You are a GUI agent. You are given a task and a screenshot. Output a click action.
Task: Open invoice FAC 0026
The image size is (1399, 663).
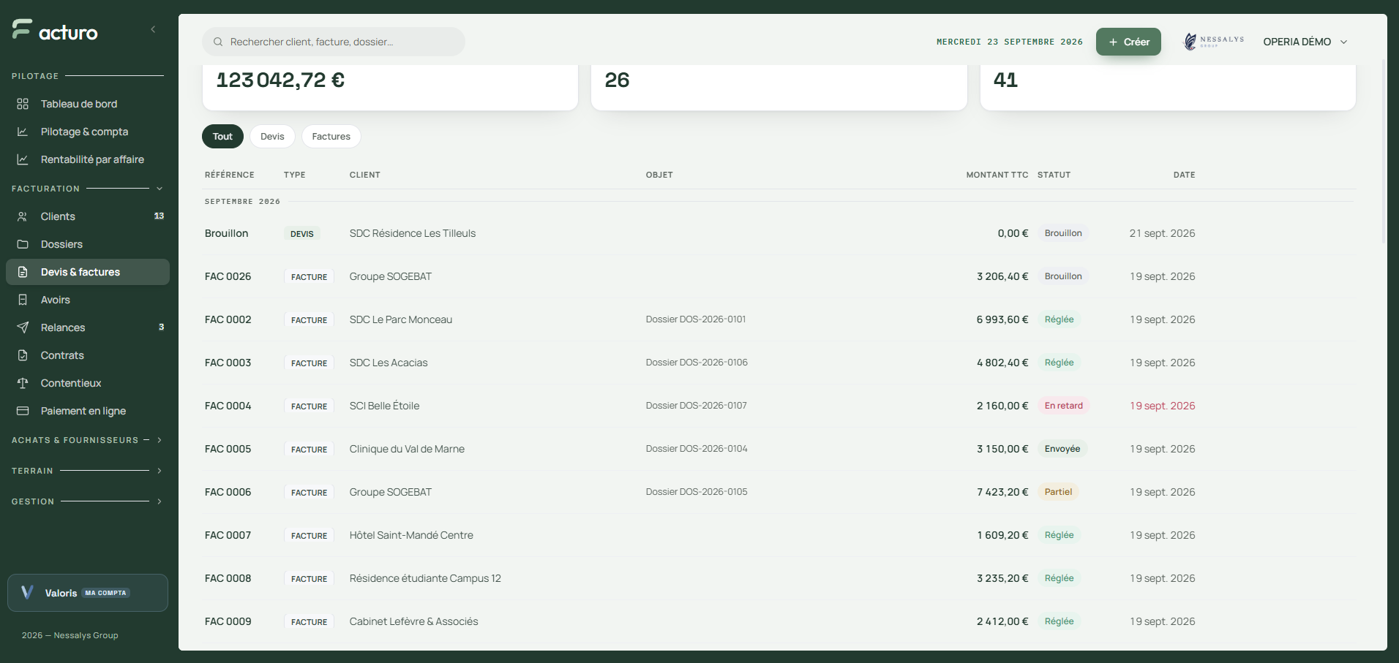coord(779,276)
